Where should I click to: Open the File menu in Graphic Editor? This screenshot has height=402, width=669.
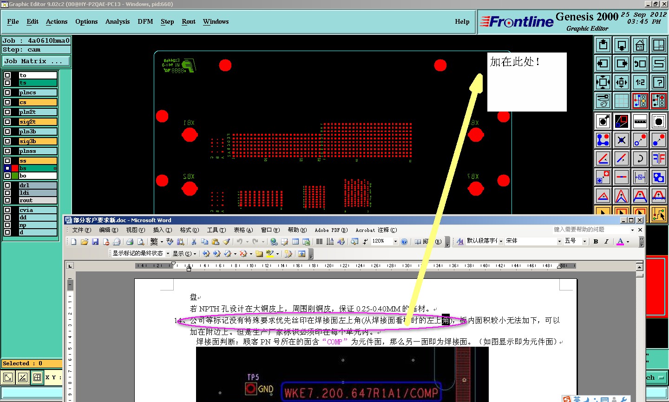click(x=13, y=21)
